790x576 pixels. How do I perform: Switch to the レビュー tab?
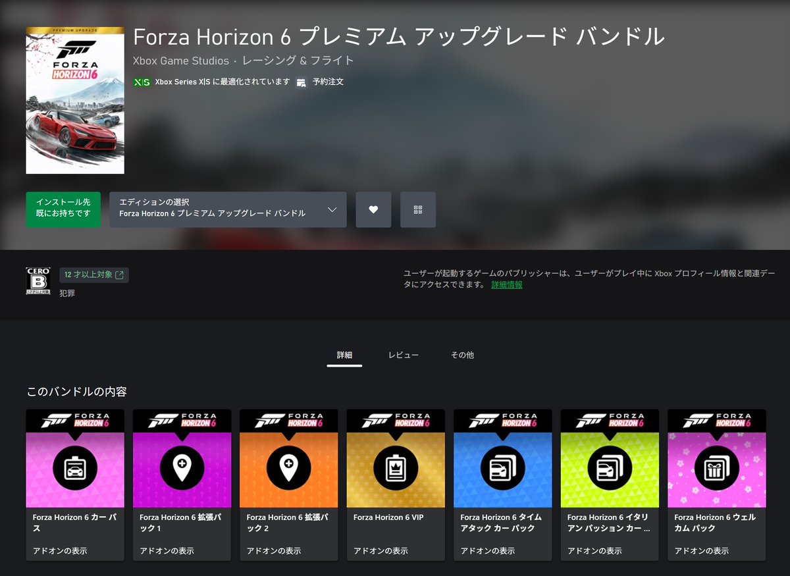[403, 355]
